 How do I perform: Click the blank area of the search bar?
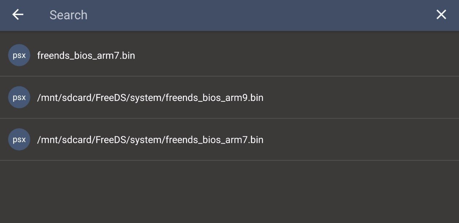(255, 15)
